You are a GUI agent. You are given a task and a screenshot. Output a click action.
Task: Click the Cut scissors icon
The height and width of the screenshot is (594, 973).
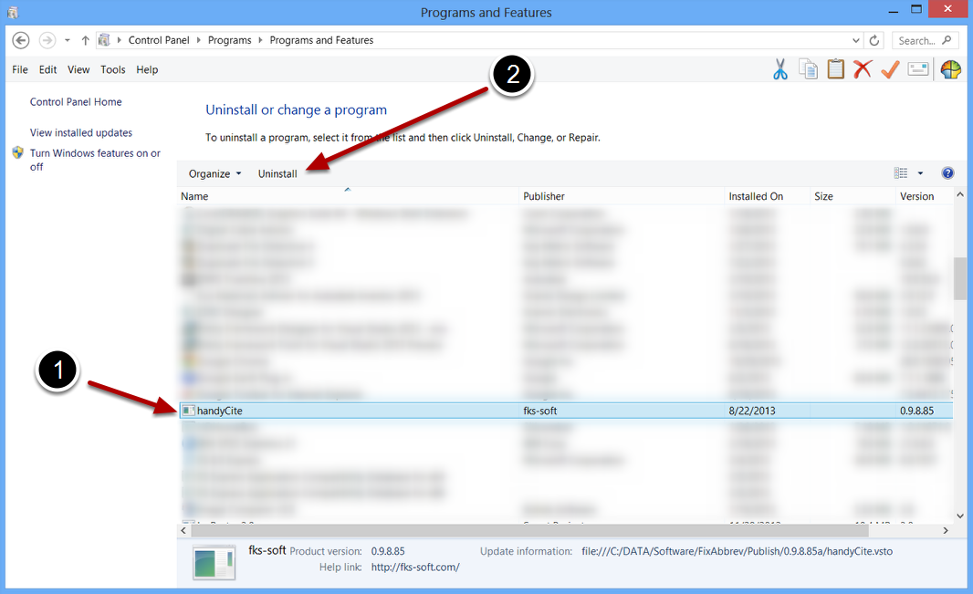click(779, 69)
